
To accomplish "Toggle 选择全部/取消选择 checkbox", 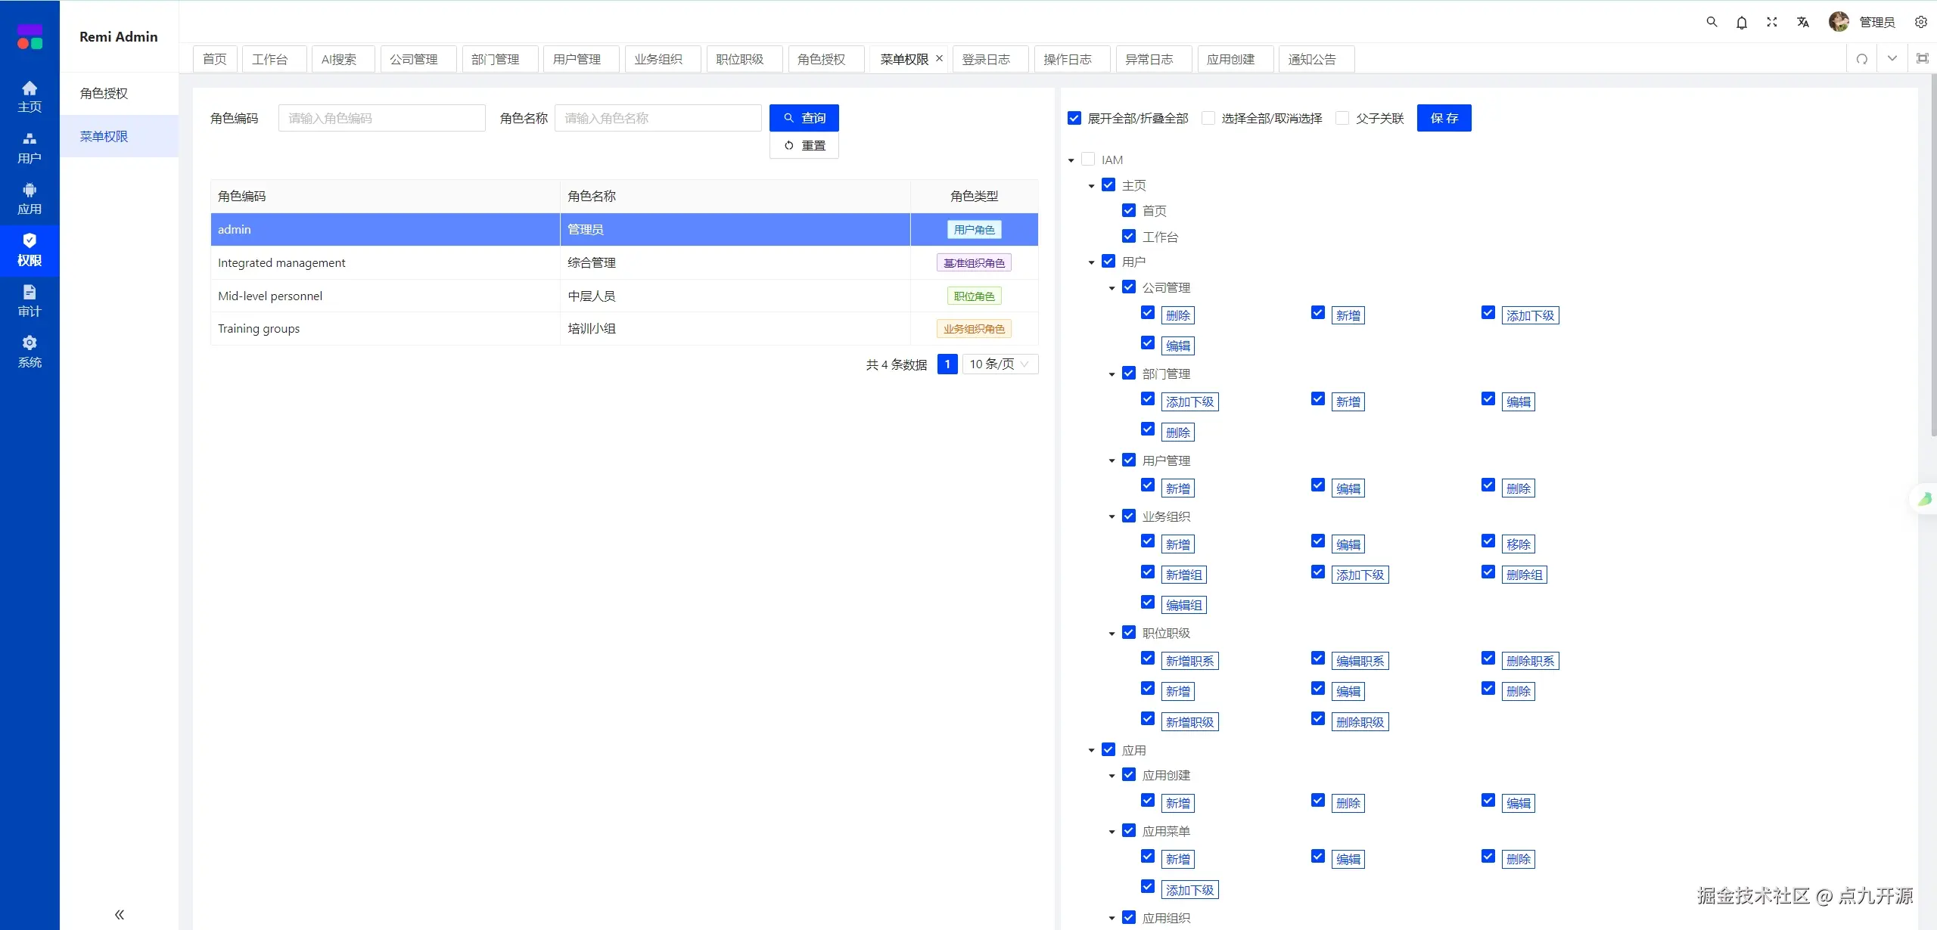I will point(1208,118).
